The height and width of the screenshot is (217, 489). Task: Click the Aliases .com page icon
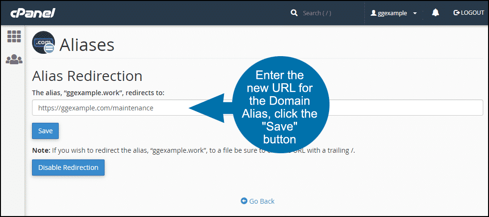coord(43,44)
